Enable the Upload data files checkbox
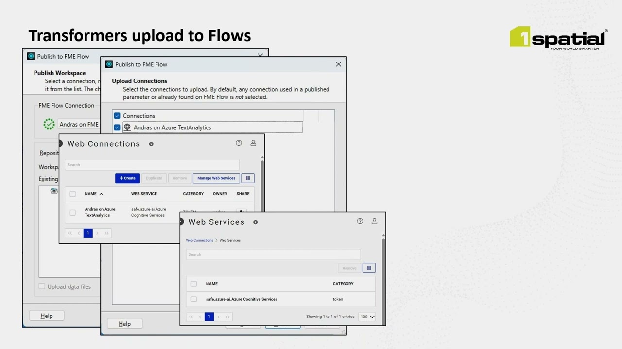This screenshot has height=349, width=622. [x=42, y=286]
